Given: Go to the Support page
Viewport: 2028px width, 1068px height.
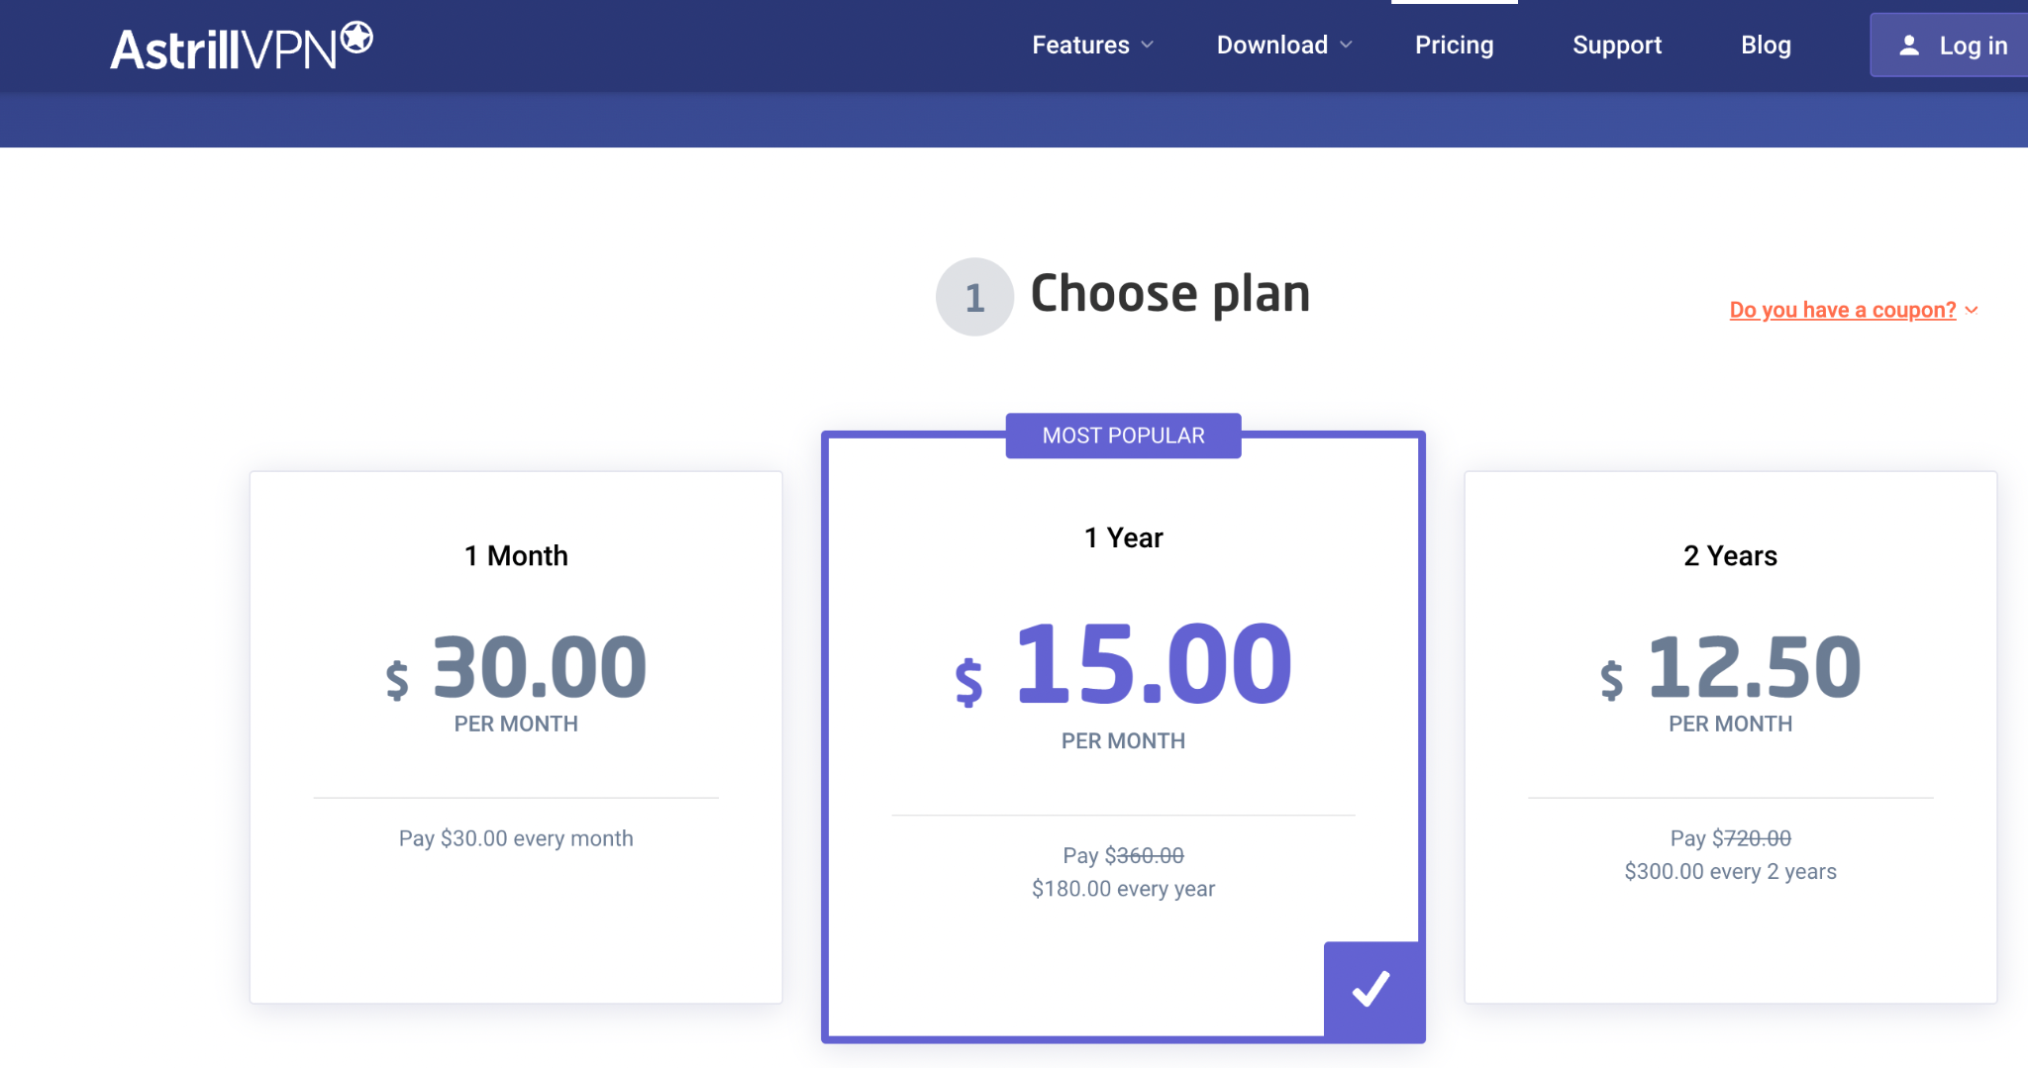Looking at the screenshot, I should point(1617,46).
